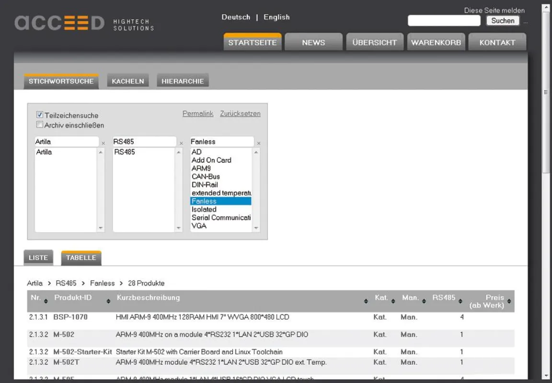
Task: Toggle the Teilzeichensuche checkbox
Action: click(40, 114)
